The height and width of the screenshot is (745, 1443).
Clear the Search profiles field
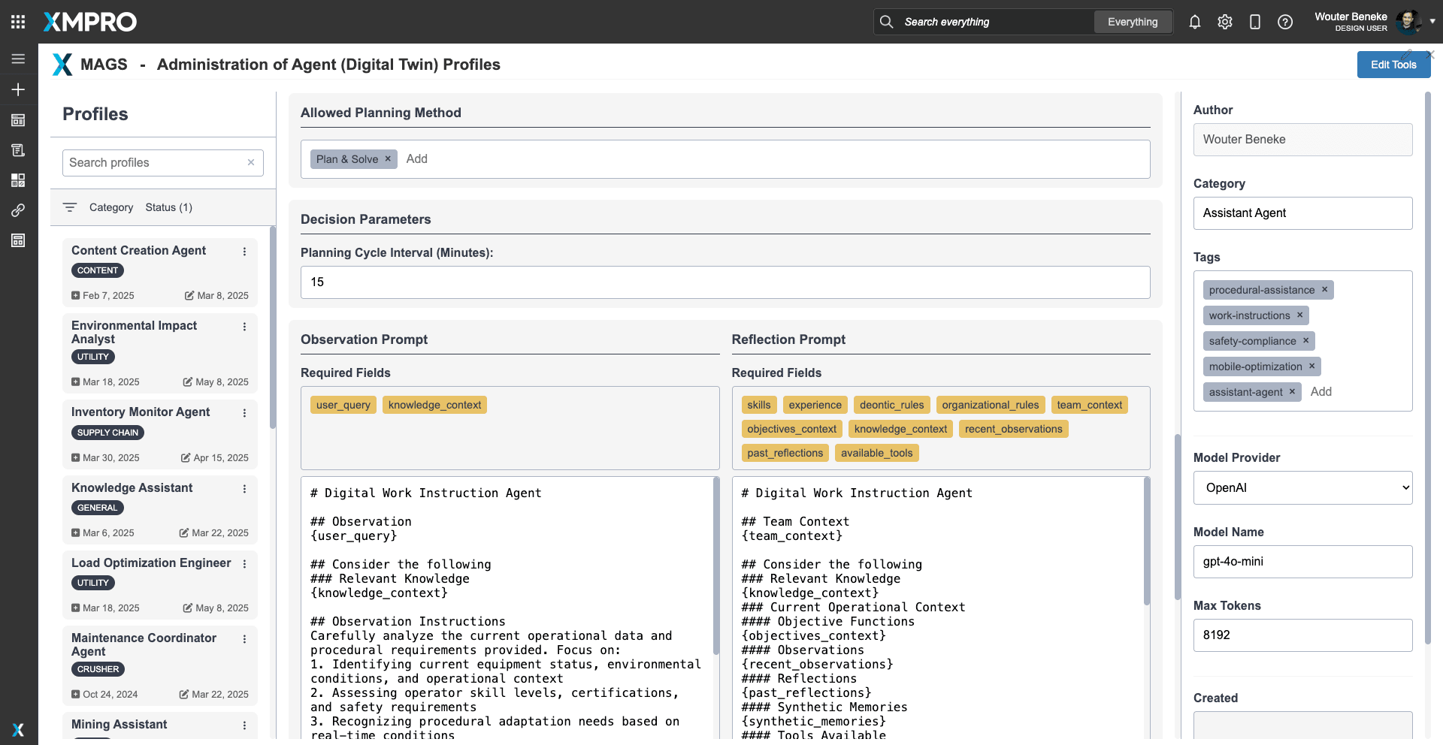(x=251, y=162)
